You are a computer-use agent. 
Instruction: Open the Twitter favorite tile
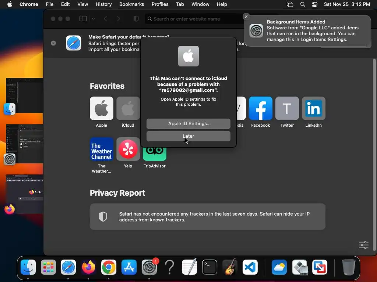tap(287, 108)
